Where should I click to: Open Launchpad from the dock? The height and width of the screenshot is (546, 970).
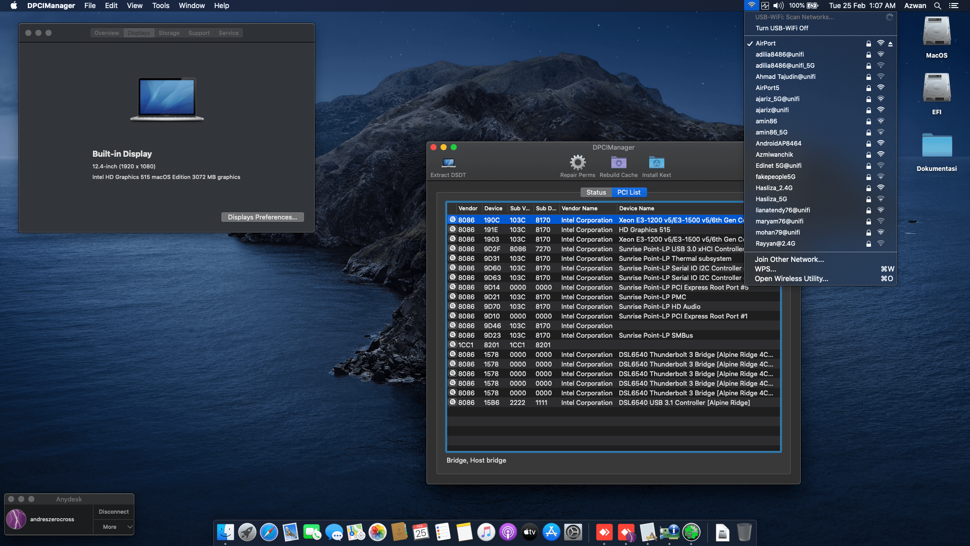click(247, 532)
